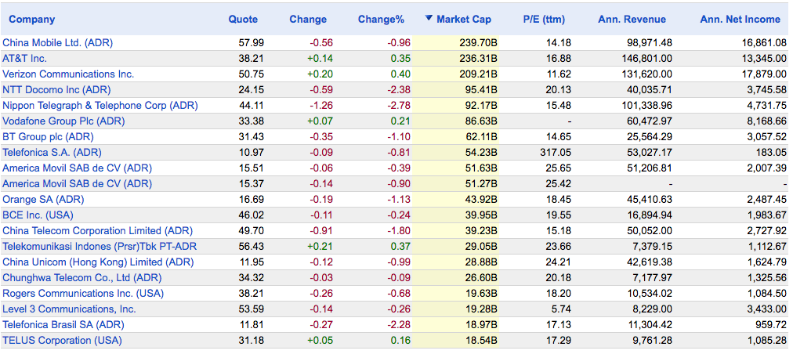793x354 pixels.
Task: Sort by Ann. Revenue column header
Action: [632, 20]
